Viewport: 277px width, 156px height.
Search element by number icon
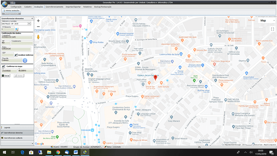coord(16,29)
